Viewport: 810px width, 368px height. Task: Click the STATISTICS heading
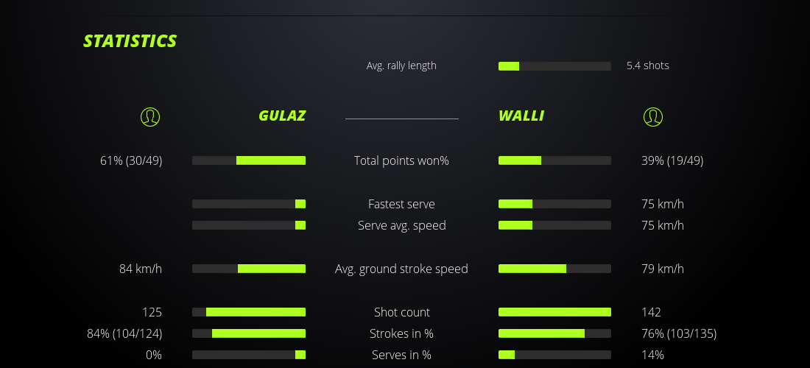[130, 41]
